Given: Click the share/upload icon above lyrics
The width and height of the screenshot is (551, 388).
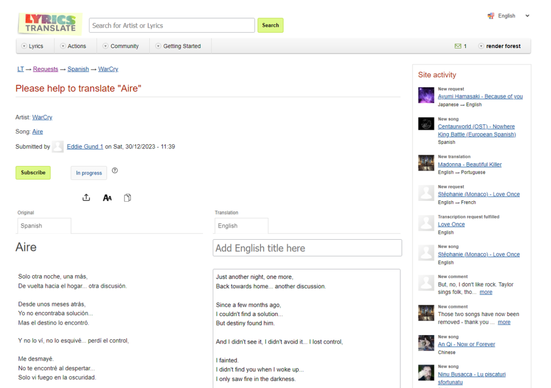Looking at the screenshot, I should tap(86, 198).
